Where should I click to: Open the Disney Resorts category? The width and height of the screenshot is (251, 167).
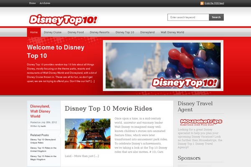point(100,32)
